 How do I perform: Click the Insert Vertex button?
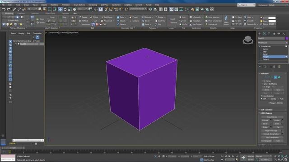click(272, 117)
